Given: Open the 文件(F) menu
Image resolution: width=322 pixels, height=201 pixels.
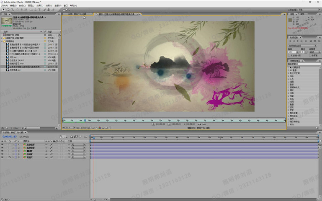Looking at the screenshot, I should point(4,5).
